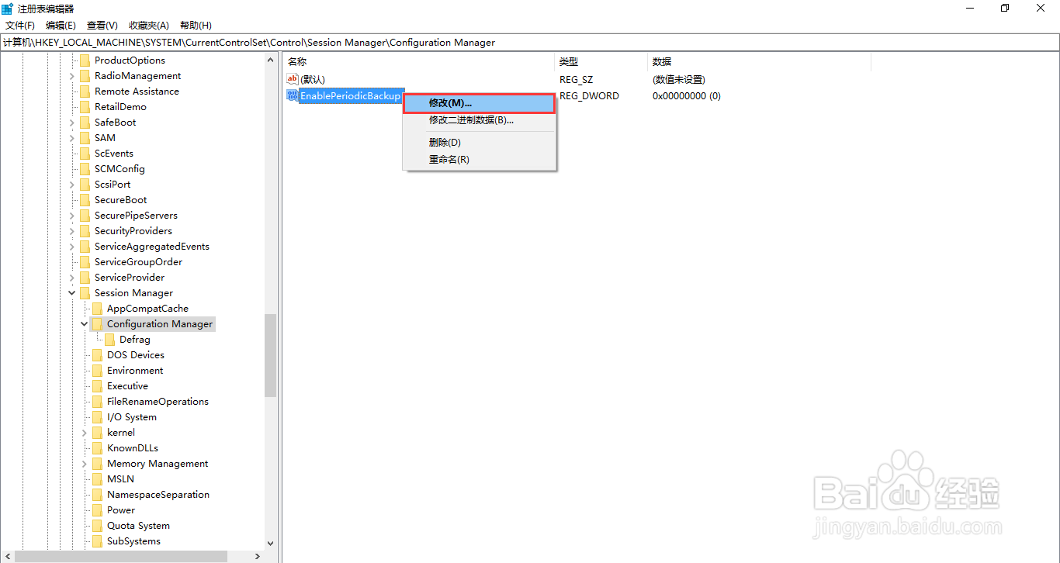Image resolution: width=1060 pixels, height=563 pixels.
Task: Click the Power key folder icon
Action: pos(98,509)
